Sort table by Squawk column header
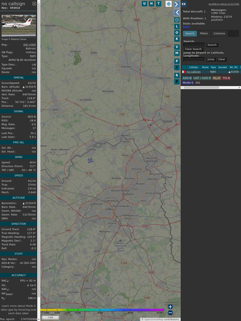241x321 pixels. (222, 67)
